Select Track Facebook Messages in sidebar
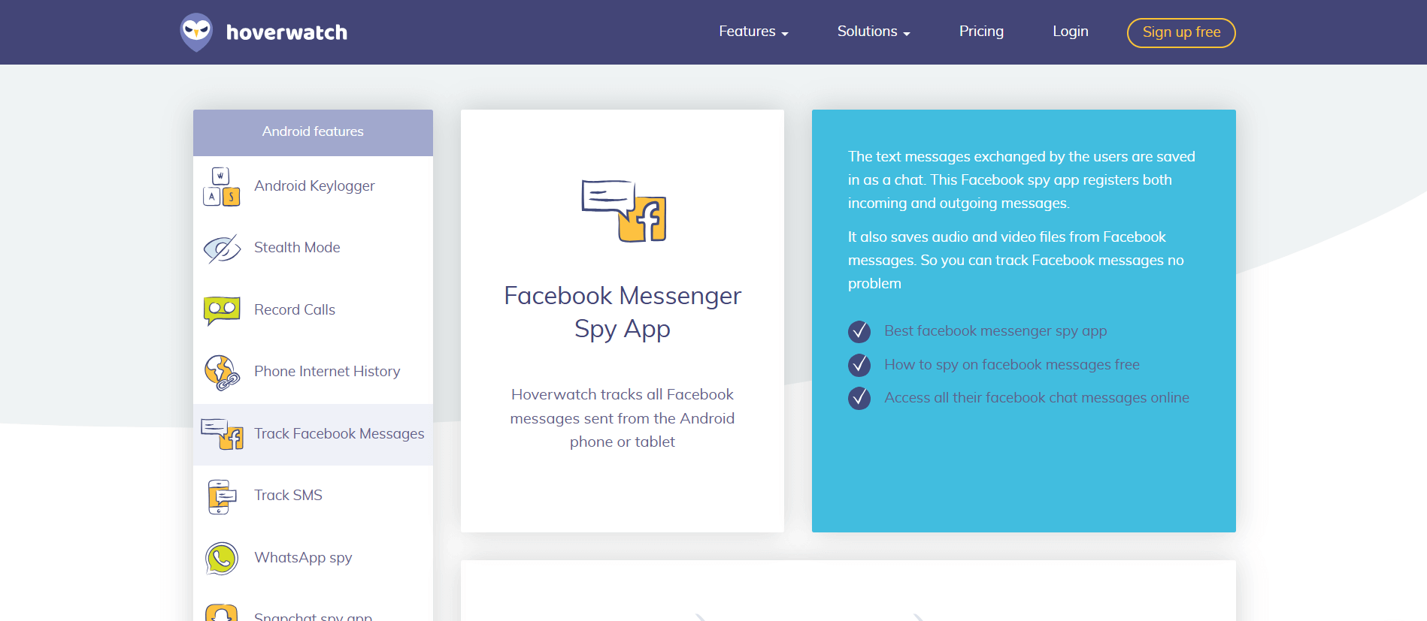 pos(313,435)
